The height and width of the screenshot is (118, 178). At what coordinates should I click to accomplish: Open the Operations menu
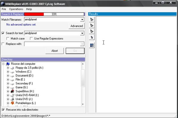(16, 9)
